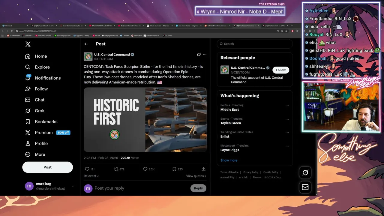The image size is (384, 216).
Task: Expand the footer More links dropdown
Action: point(257,177)
